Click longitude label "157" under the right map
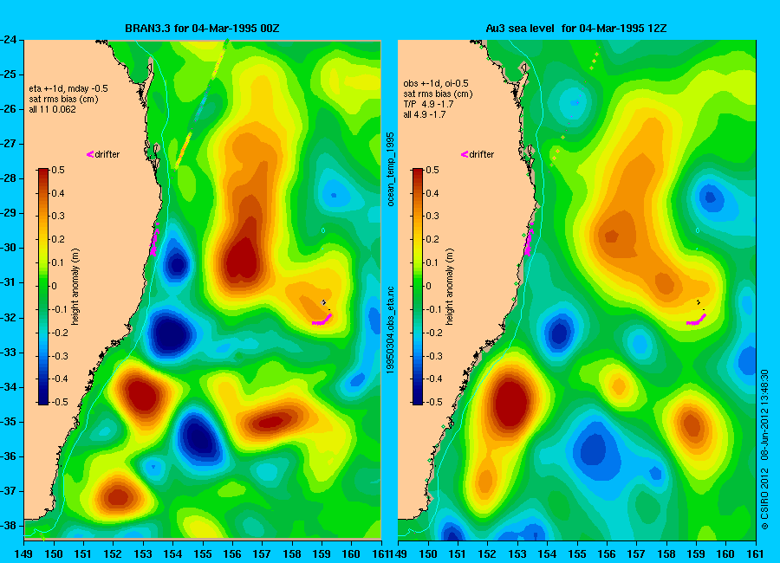 (x=636, y=554)
